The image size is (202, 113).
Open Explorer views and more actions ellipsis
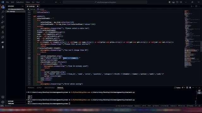click(22, 6)
